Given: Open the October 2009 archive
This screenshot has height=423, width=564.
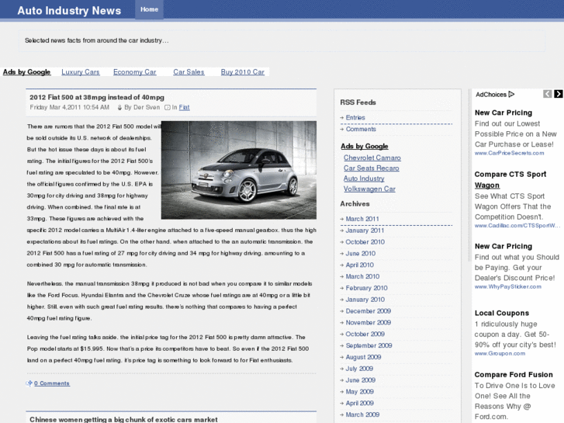Looking at the screenshot, I should point(365,334).
